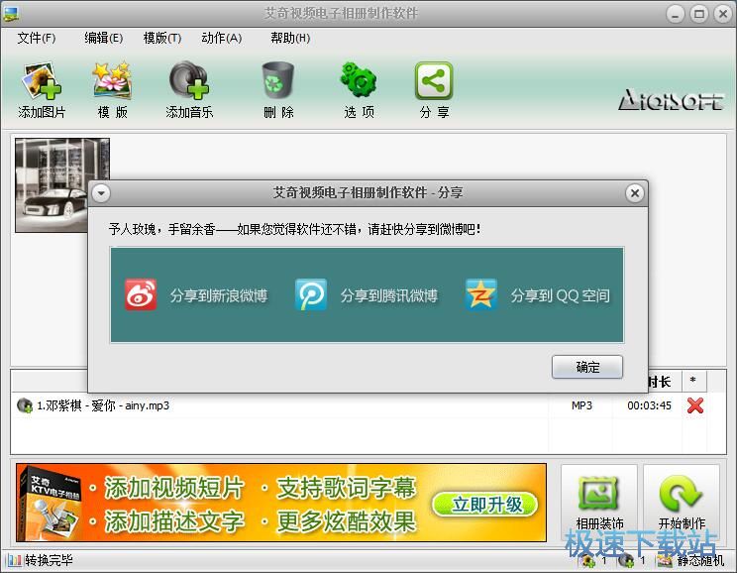The height and width of the screenshot is (573, 737).
Task: Click the Share (分享) toolbar icon
Action: [x=434, y=90]
